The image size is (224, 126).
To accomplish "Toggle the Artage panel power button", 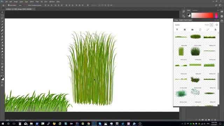I will pos(217,25).
